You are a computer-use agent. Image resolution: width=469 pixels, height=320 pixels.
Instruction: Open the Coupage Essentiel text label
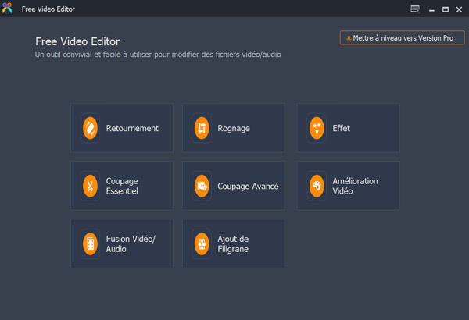[x=122, y=186]
